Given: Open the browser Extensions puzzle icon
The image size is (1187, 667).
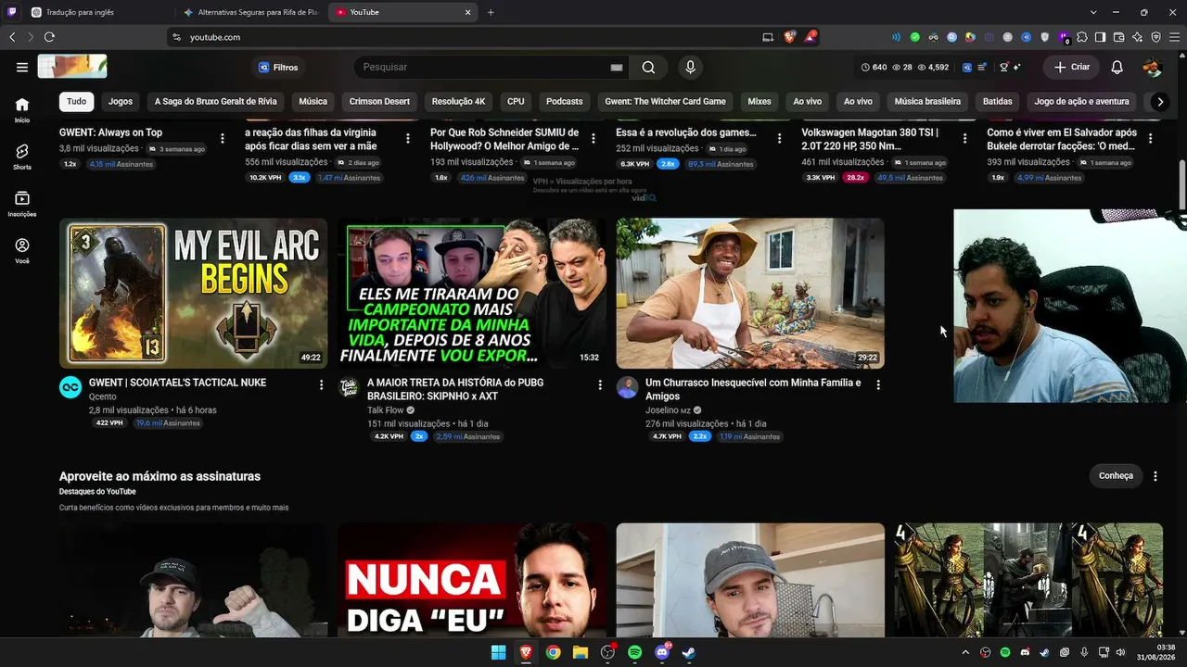Looking at the screenshot, I should coord(1081,37).
